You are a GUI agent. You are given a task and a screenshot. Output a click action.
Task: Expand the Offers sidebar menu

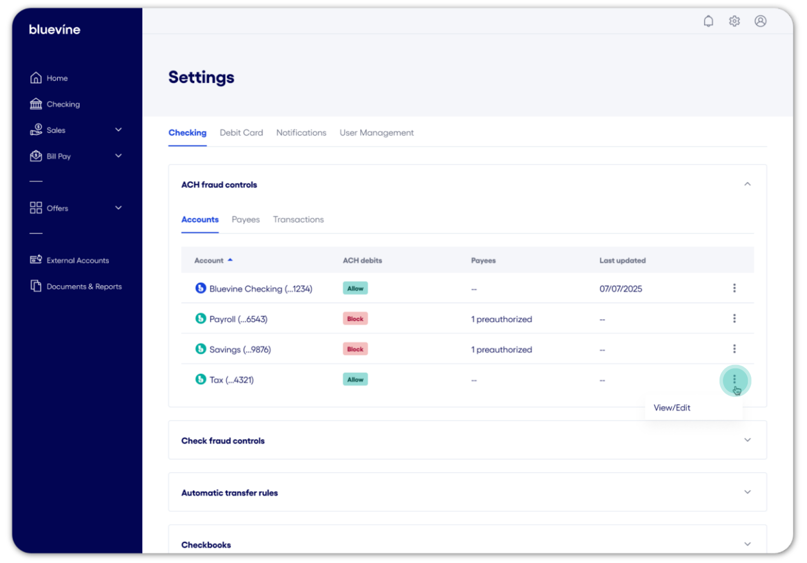[x=118, y=208]
